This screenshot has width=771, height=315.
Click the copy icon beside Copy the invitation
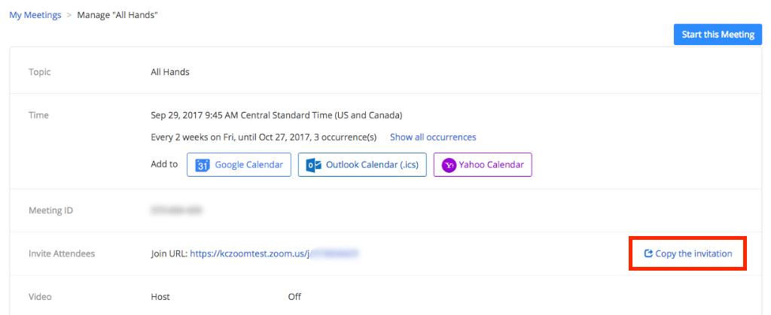coord(648,254)
